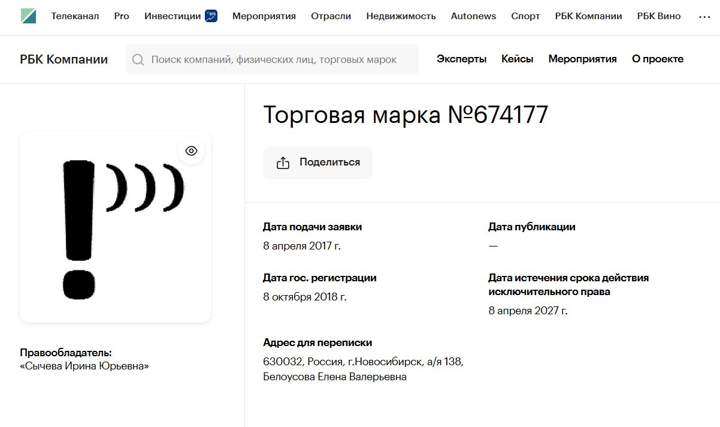Click the Поделиться share button

tap(317, 163)
